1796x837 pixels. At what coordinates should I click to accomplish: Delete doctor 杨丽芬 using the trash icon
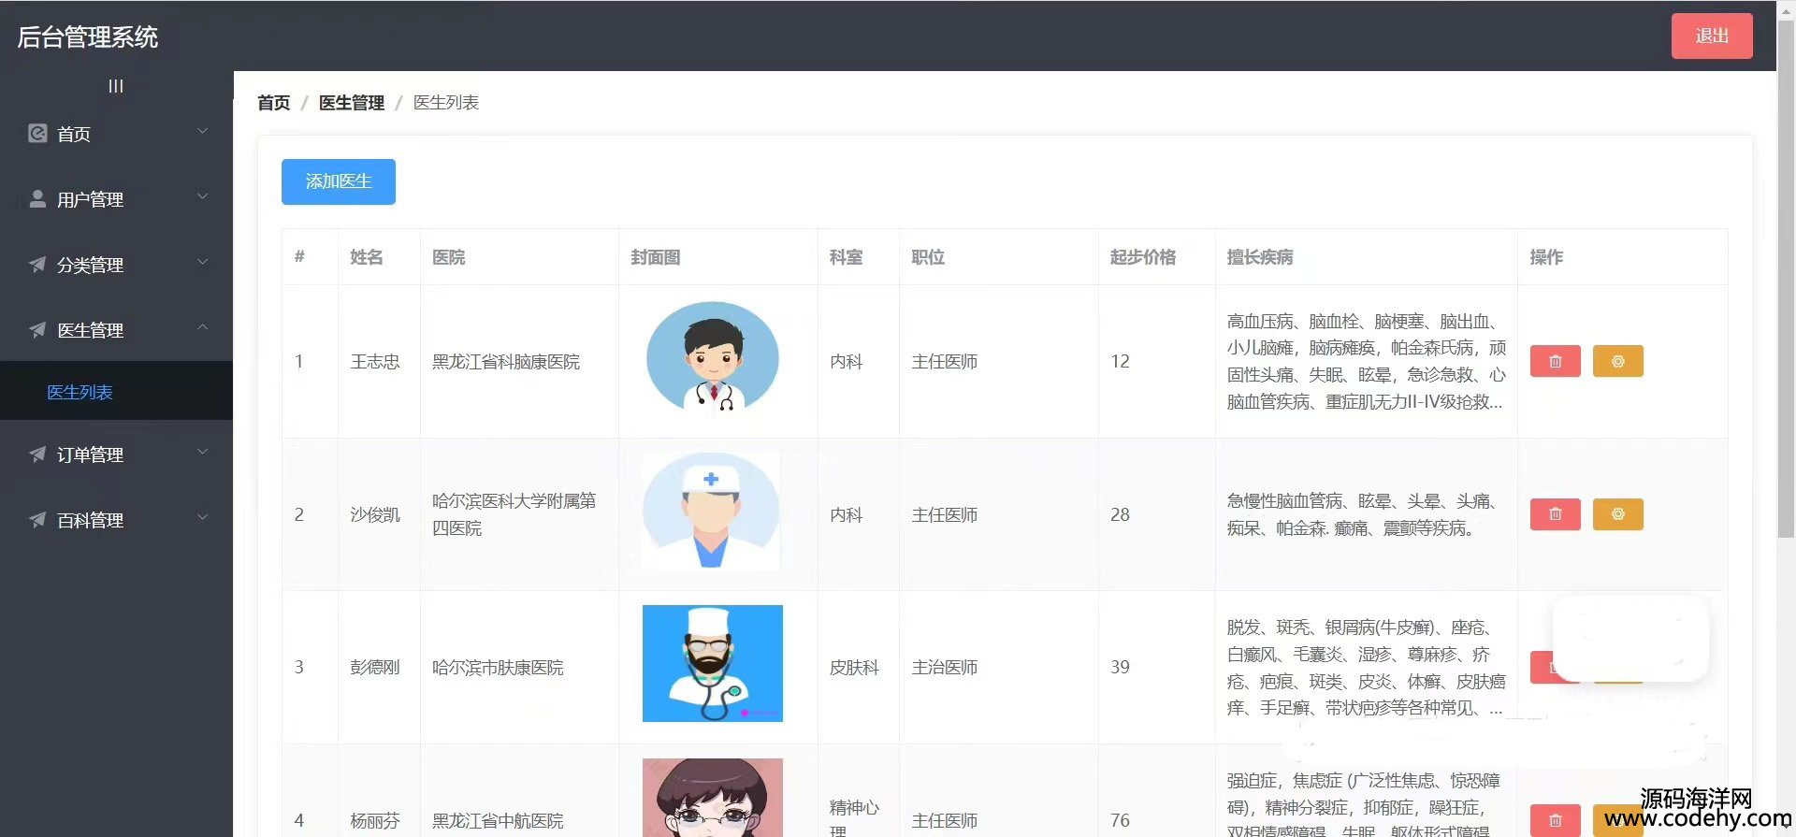pos(1555,820)
